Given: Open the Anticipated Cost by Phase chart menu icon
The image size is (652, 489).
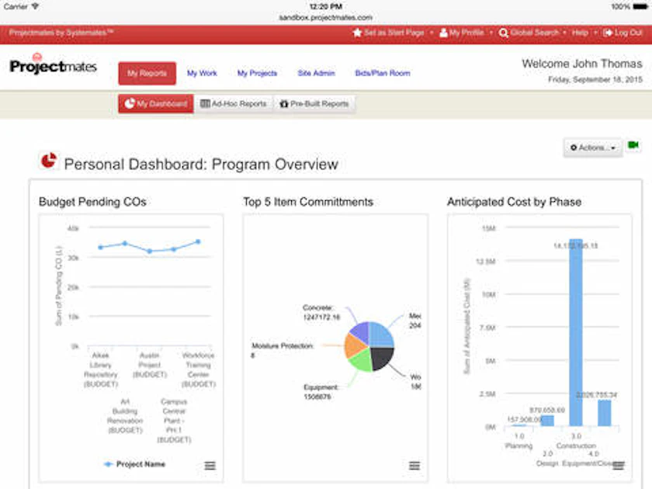Looking at the screenshot, I should [619, 465].
